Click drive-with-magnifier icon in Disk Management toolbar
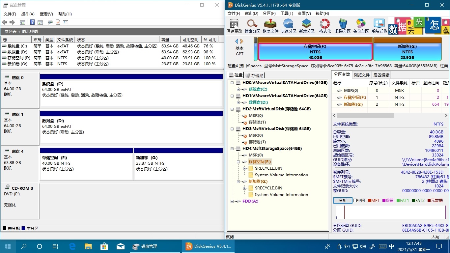This screenshot has height=253, width=450. pyautogui.click(x=50, y=22)
